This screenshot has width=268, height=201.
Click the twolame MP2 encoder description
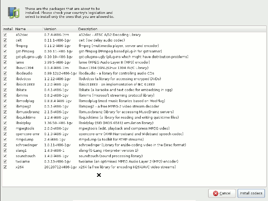(128, 162)
